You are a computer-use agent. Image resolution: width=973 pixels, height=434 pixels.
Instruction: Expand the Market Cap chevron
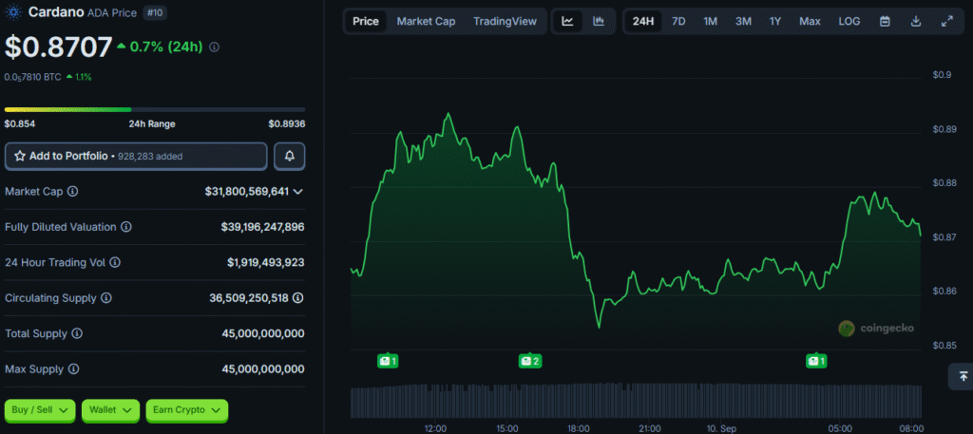[x=297, y=192]
